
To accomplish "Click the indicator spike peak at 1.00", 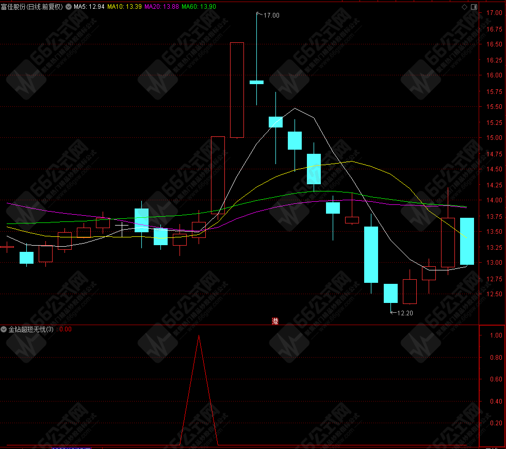I will (x=199, y=335).
